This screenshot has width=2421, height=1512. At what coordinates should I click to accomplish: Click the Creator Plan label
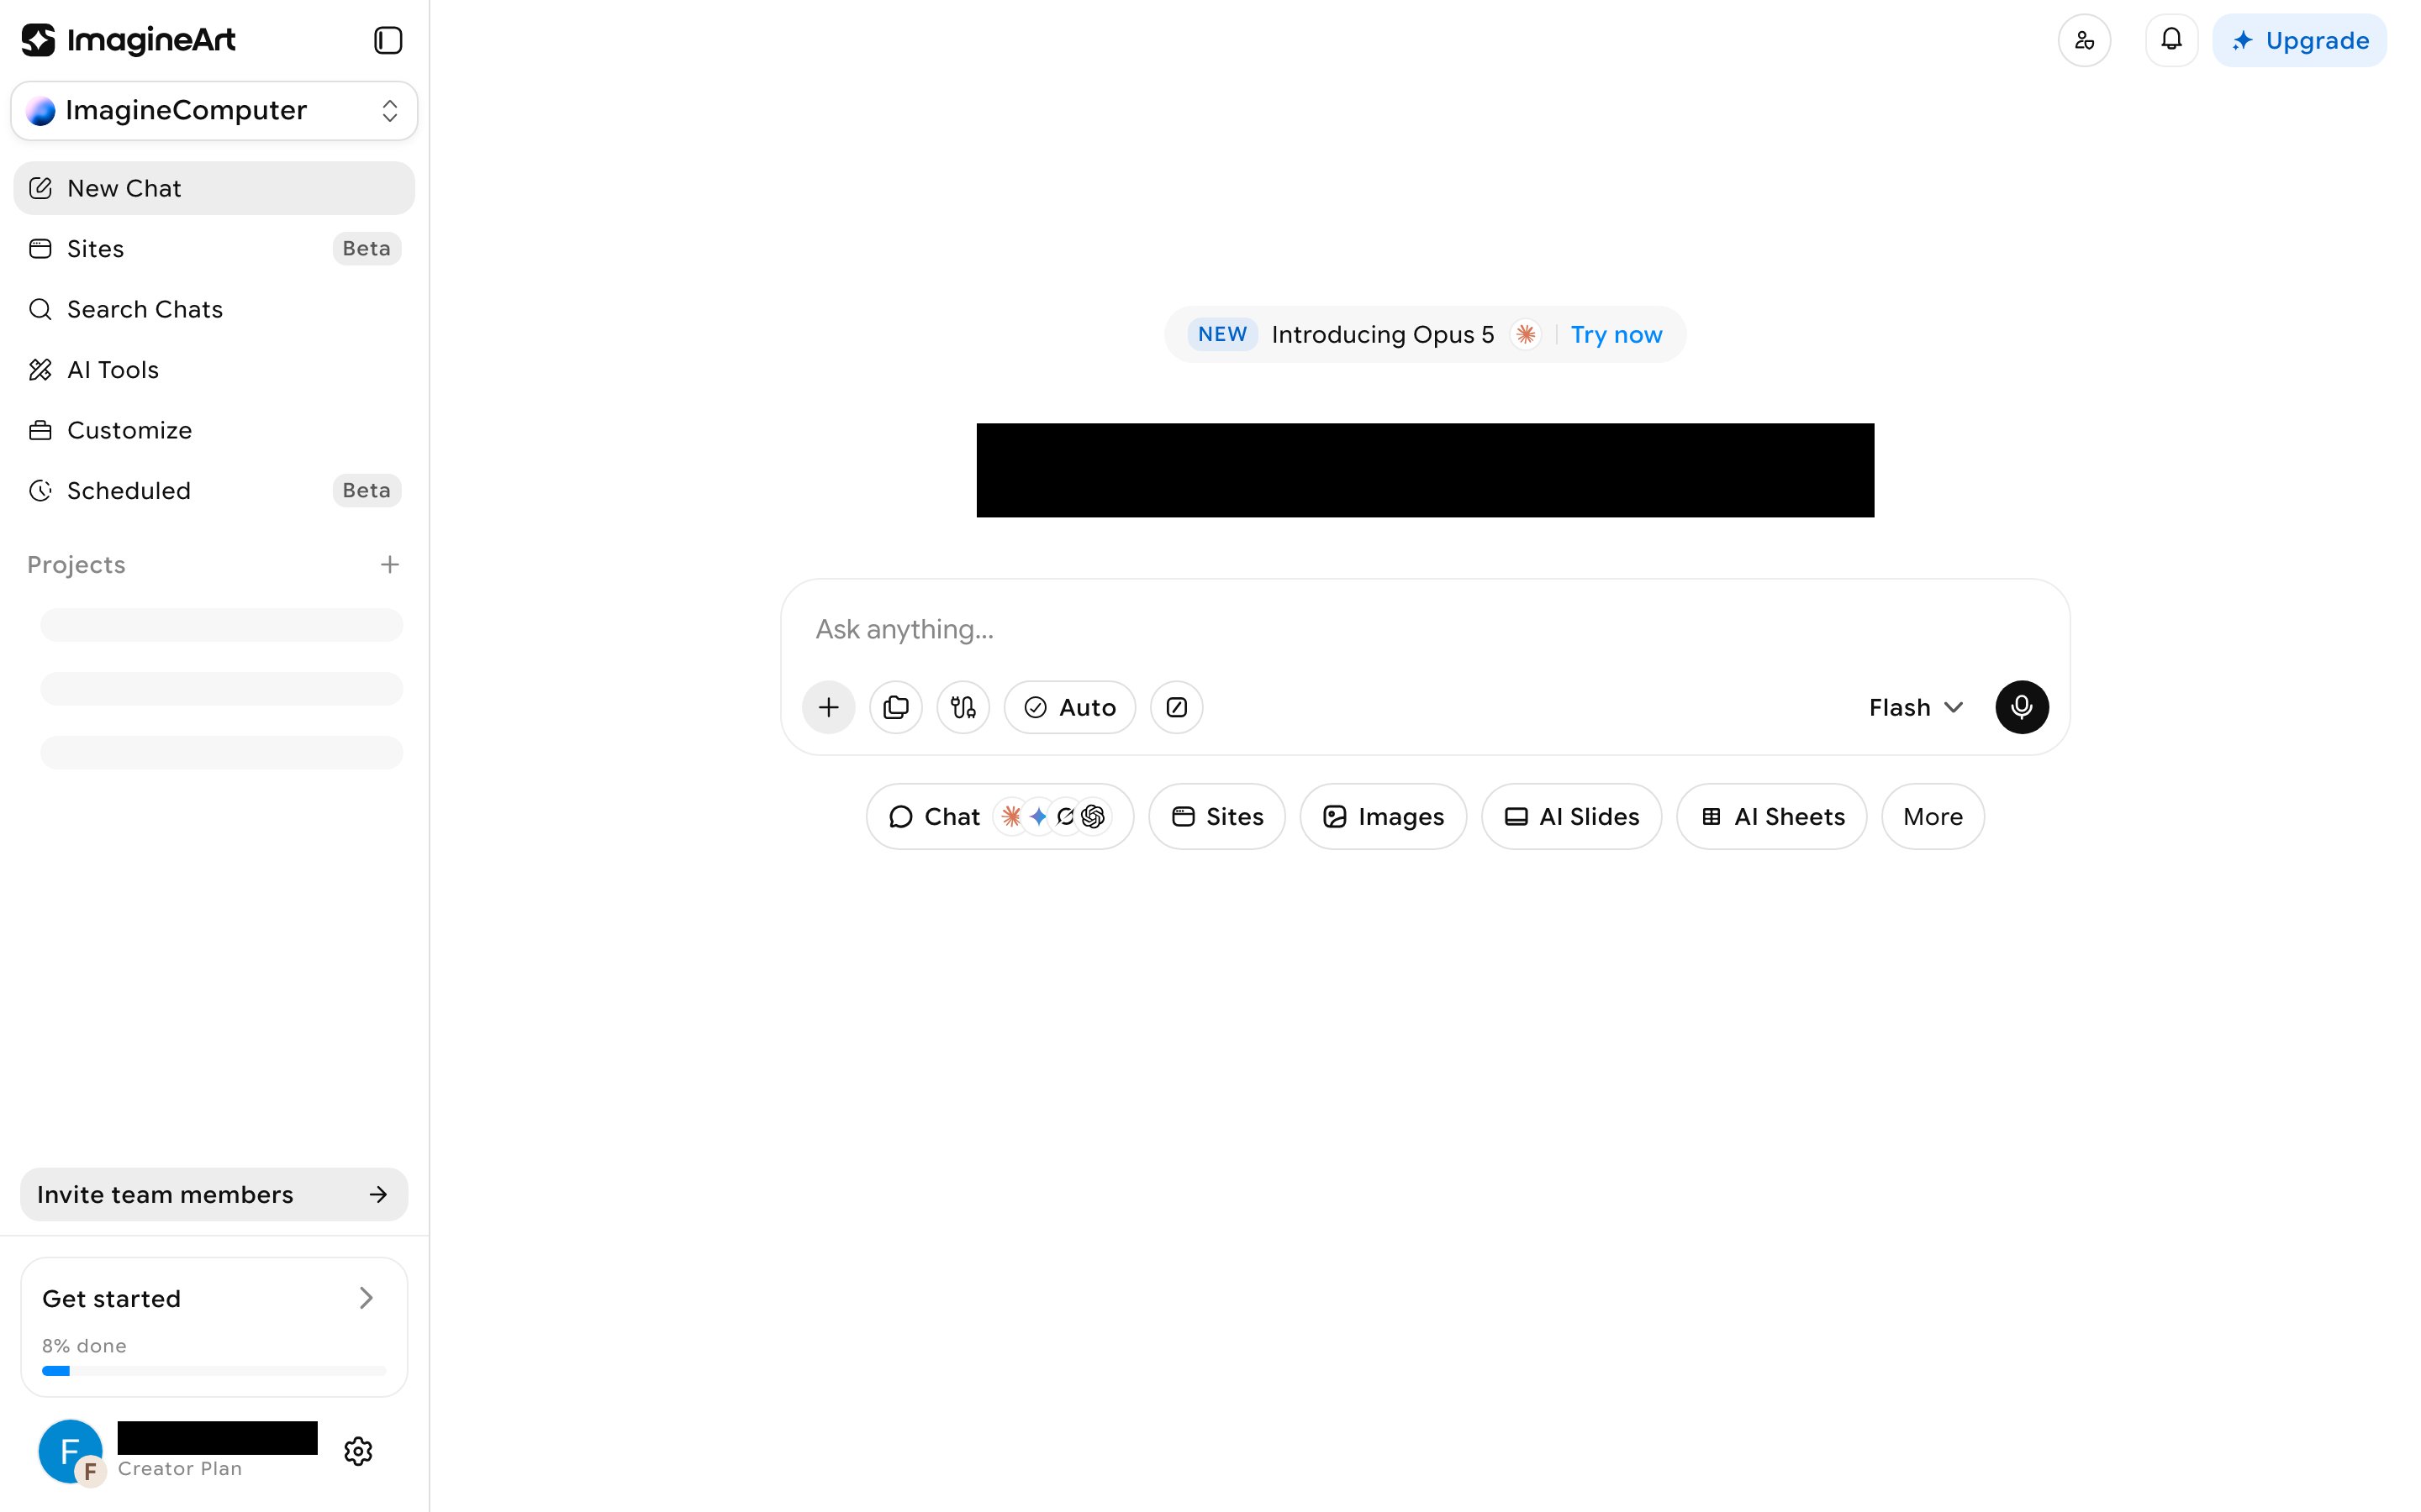(x=180, y=1468)
